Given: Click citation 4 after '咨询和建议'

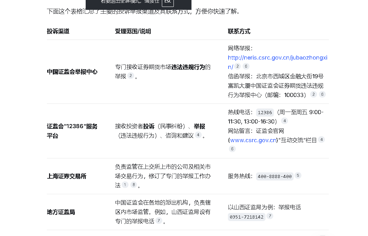Looking at the screenshot, I should (198, 135).
